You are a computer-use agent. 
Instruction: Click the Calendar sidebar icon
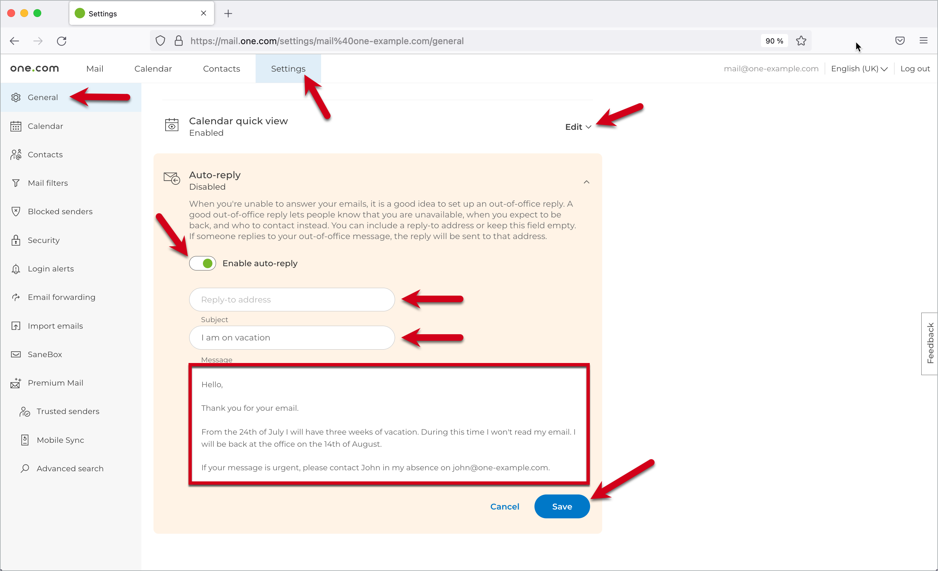click(16, 126)
